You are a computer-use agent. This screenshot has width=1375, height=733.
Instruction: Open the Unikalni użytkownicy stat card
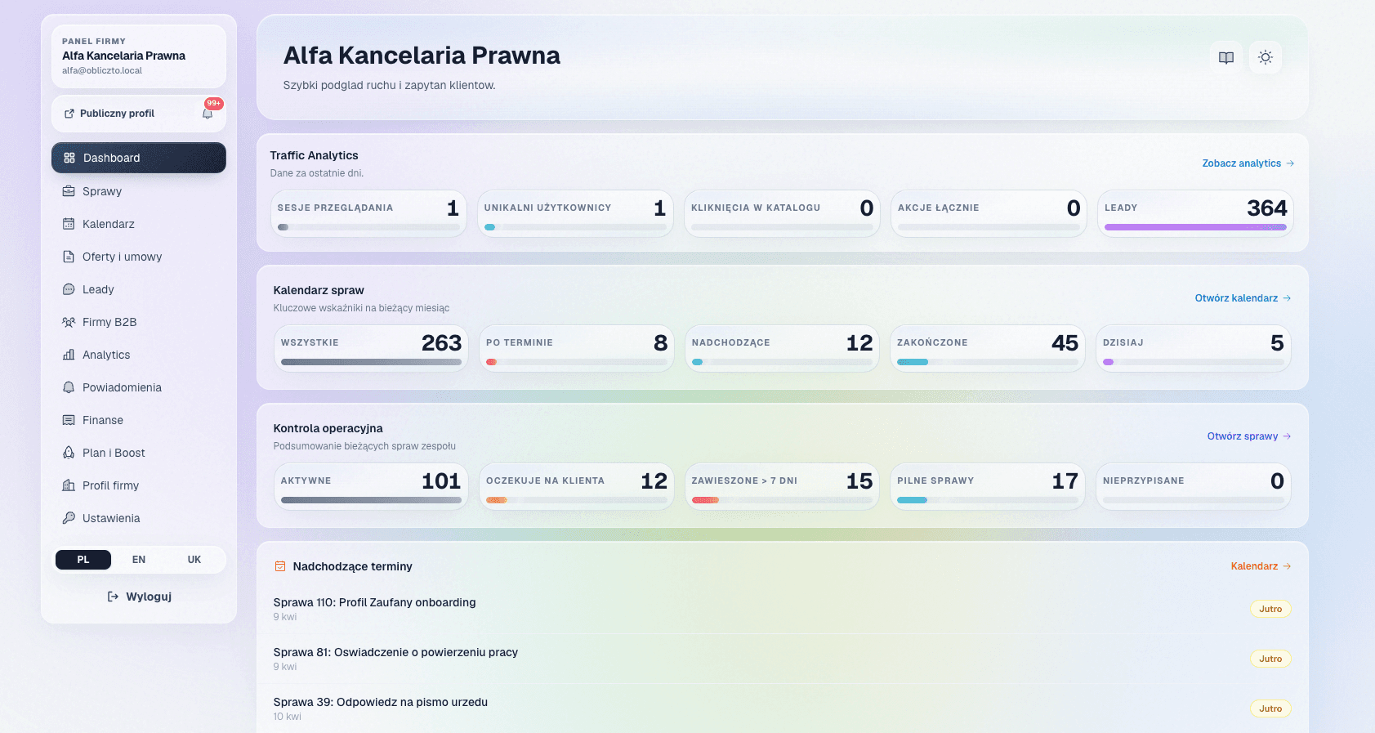pyautogui.click(x=575, y=214)
